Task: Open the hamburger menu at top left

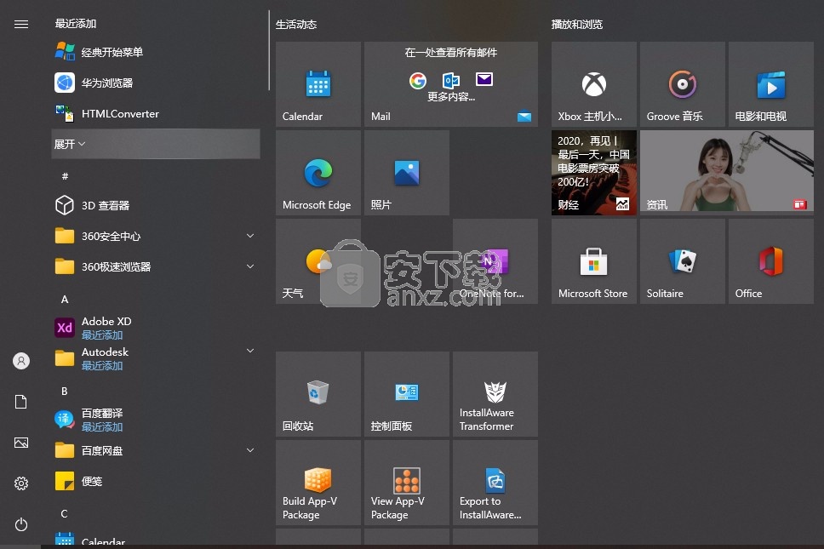Action: [x=21, y=24]
